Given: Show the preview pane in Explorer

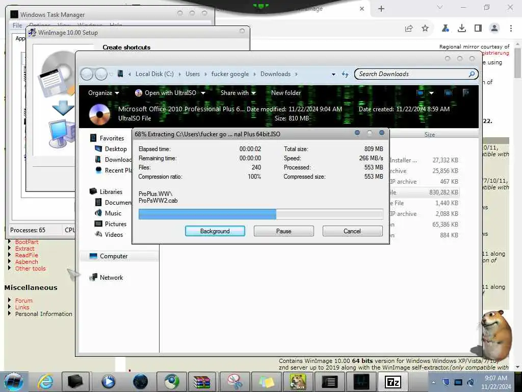Looking at the screenshot, I should tap(448, 93).
